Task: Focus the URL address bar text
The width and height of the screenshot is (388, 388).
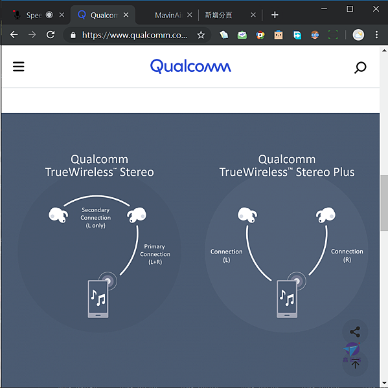Action: pyautogui.click(x=135, y=35)
